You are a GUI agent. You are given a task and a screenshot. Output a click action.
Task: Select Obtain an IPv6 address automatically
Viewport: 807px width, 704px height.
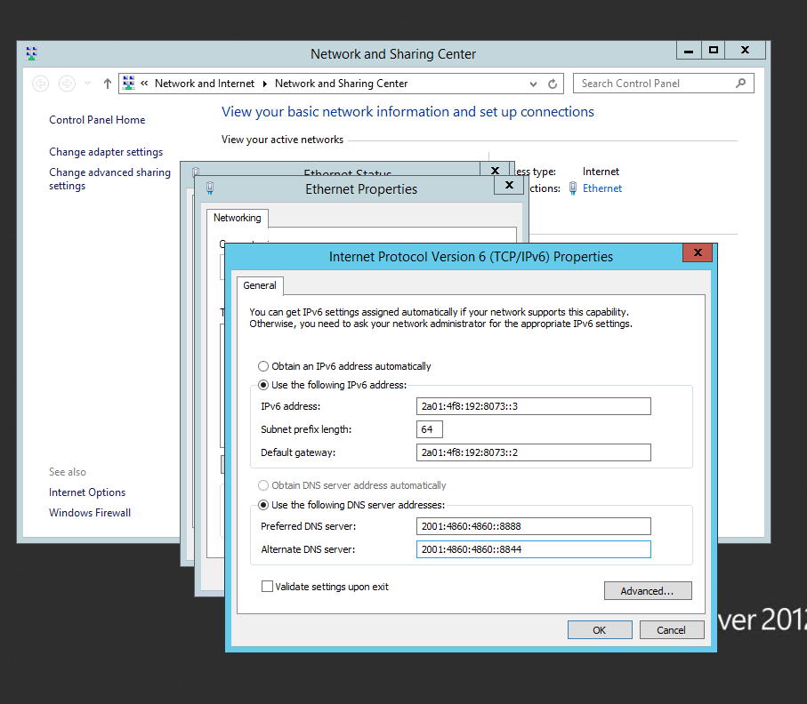(344, 366)
